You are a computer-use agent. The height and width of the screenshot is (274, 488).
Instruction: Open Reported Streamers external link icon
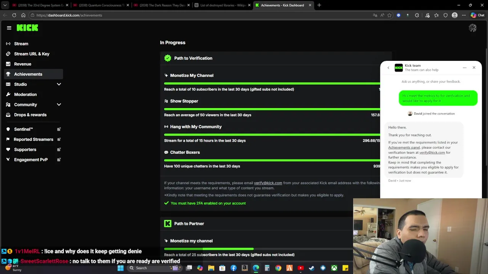(59, 139)
